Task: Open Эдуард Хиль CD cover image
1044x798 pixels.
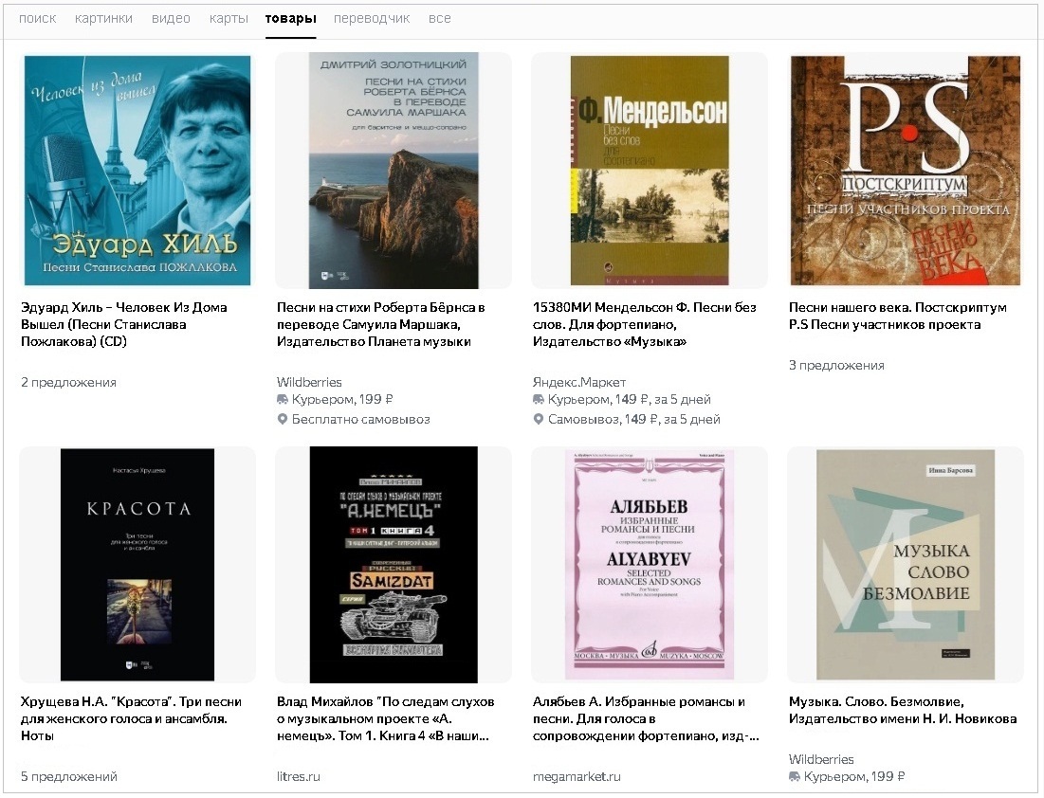Action: [x=137, y=171]
